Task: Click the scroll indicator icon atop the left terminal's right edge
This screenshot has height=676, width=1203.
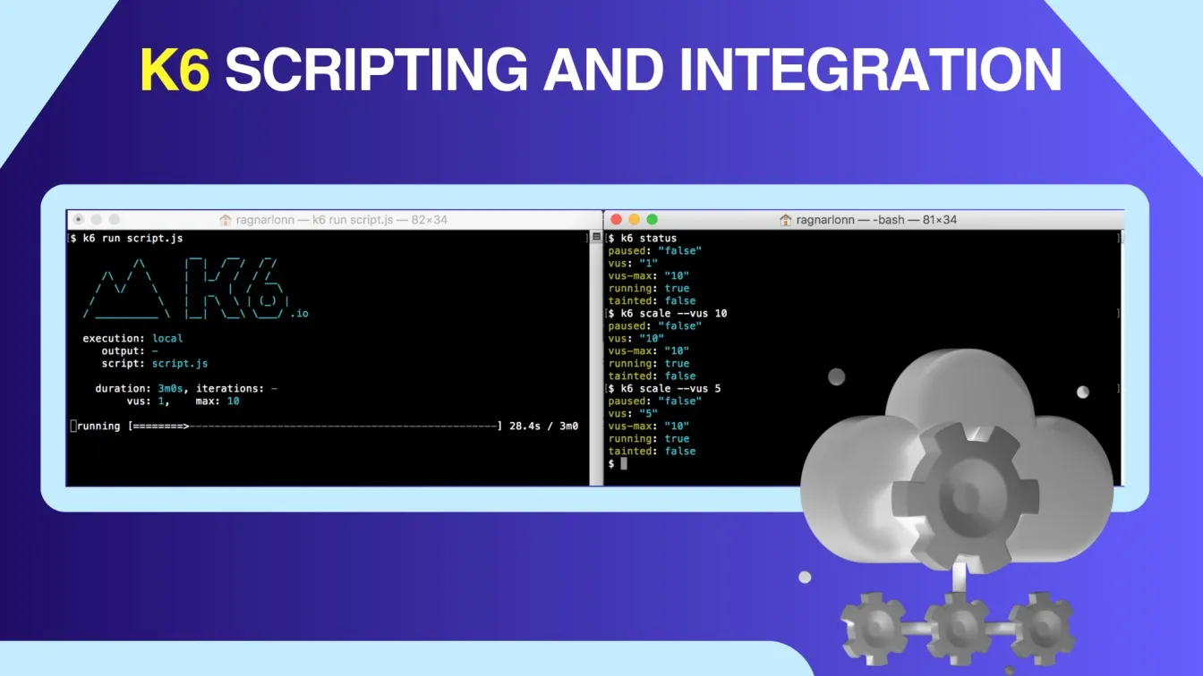Action: point(597,237)
